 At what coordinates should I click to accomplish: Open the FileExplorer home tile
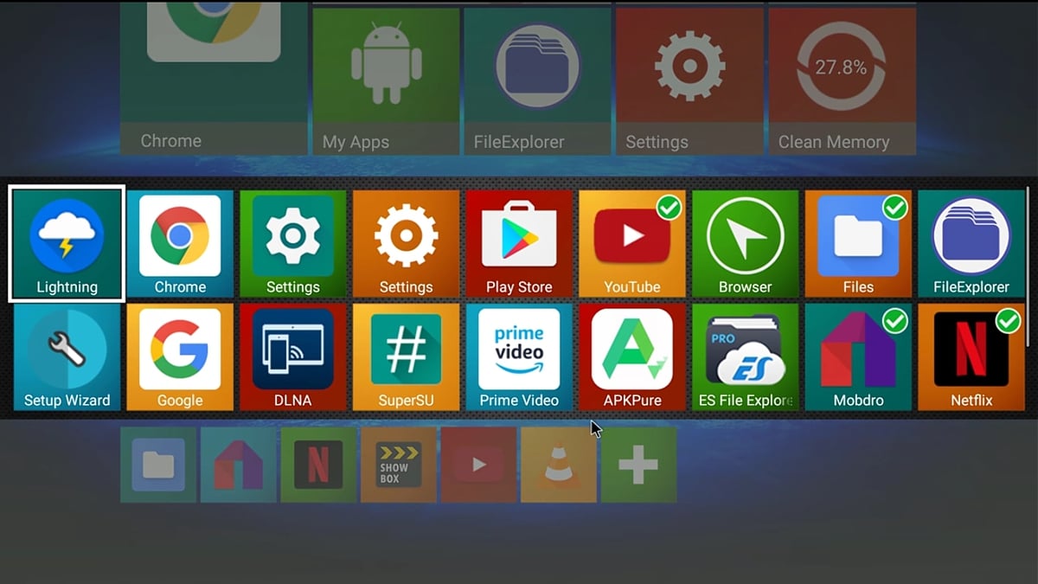click(537, 81)
